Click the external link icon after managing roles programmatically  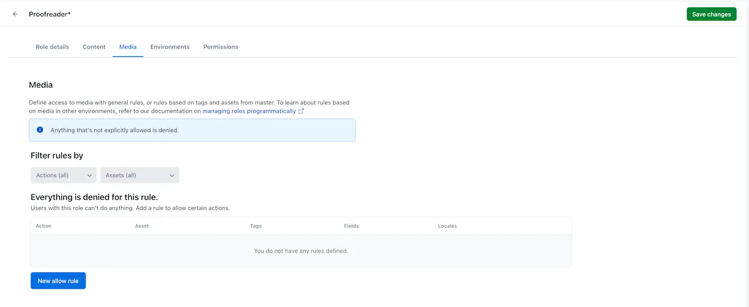point(301,111)
